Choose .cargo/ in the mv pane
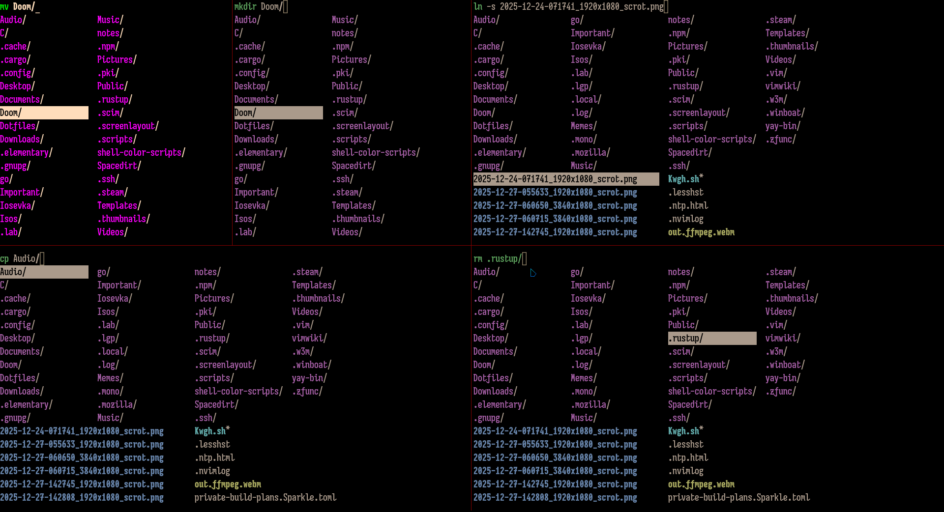This screenshot has width=944, height=512. [x=15, y=59]
